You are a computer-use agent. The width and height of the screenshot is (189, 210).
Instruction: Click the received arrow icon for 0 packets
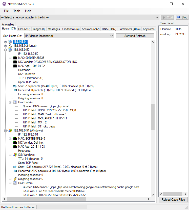pos(15,90)
